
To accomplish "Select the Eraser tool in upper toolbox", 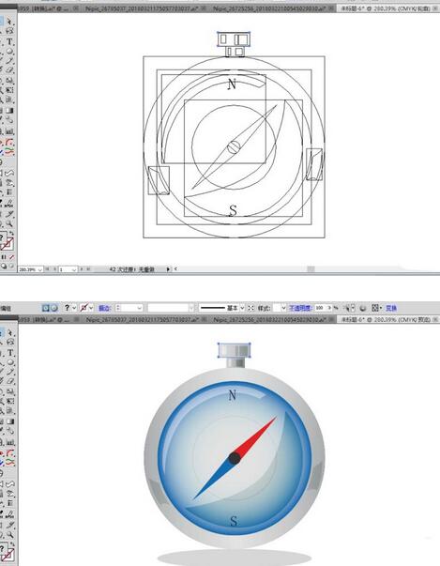I will tap(9, 70).
